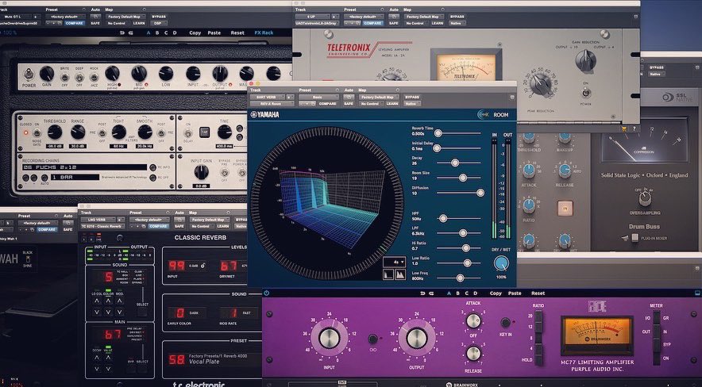
Task: Open the amp plugin factory default preset dropdown
Action: (65, 17)
